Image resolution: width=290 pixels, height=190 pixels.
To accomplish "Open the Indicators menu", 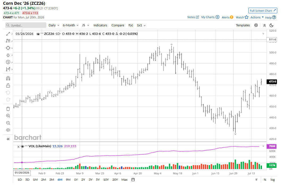I will (100, 25).
